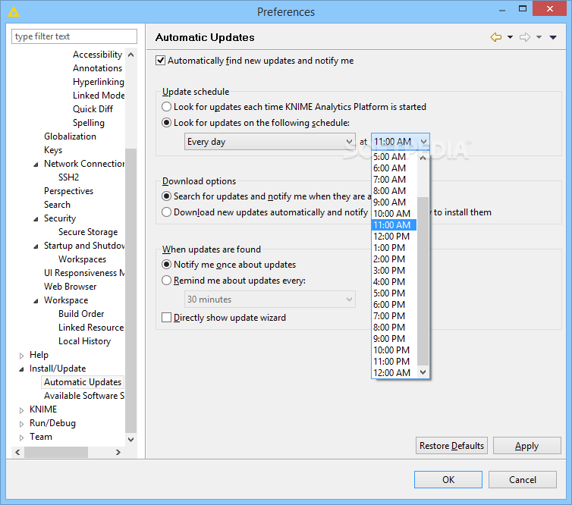Confirm preferences with the OK button
572x505 pixels.
[448, 479]
